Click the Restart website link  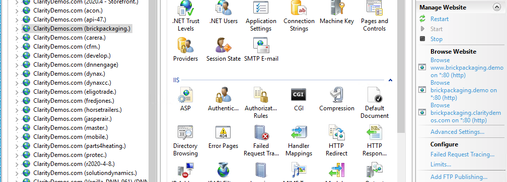tap(440, 19)
